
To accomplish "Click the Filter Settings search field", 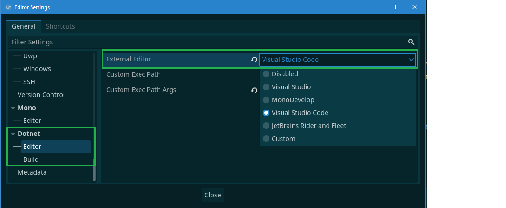I will click(x=204, y=42).
